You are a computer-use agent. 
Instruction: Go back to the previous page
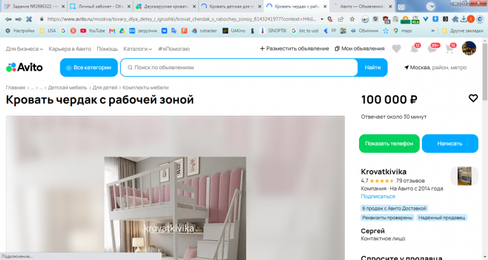(8, 19)
